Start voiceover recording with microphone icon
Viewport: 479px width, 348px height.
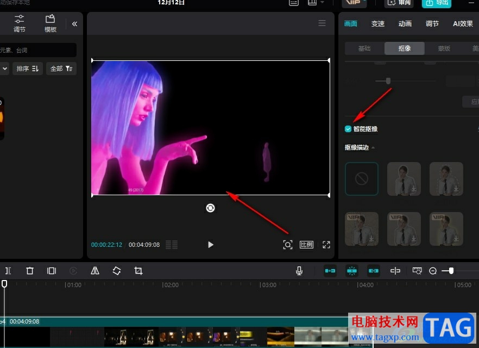(299, 271)
